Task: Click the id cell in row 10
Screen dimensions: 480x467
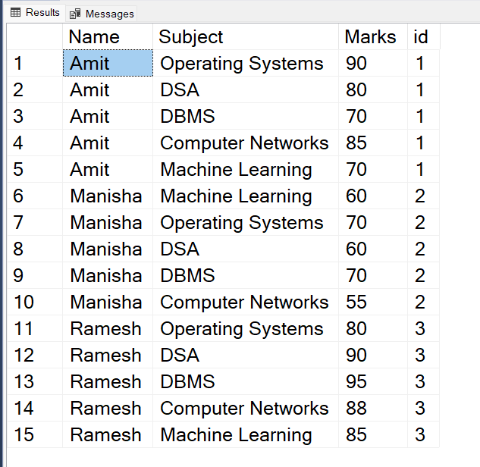Action: point(422,302)
